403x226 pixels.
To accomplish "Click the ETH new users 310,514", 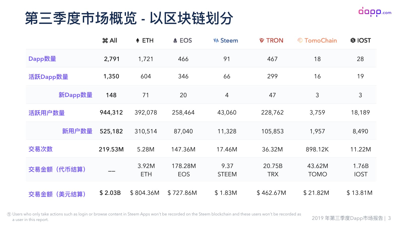I will coord(146,131).
